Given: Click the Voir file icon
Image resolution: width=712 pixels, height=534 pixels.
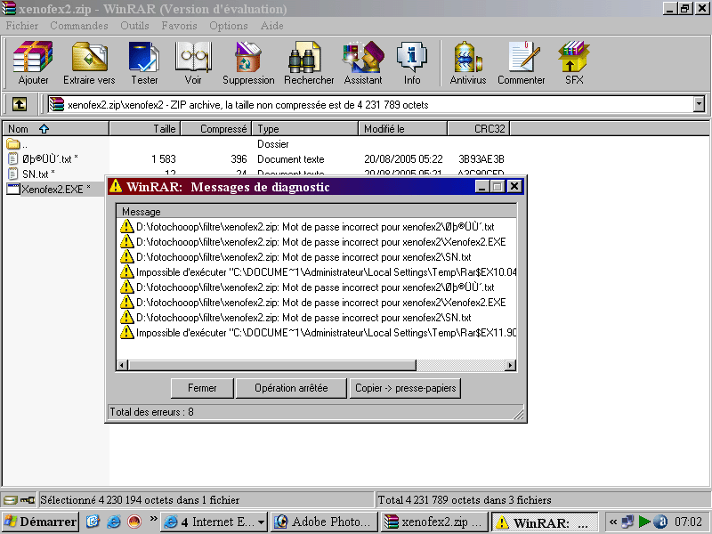Looking at the screenshot, I should [x=193, y=57].
